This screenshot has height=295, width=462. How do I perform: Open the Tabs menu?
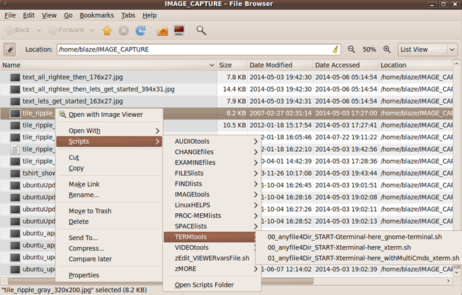pyautogui.click(x=128, y=15)
